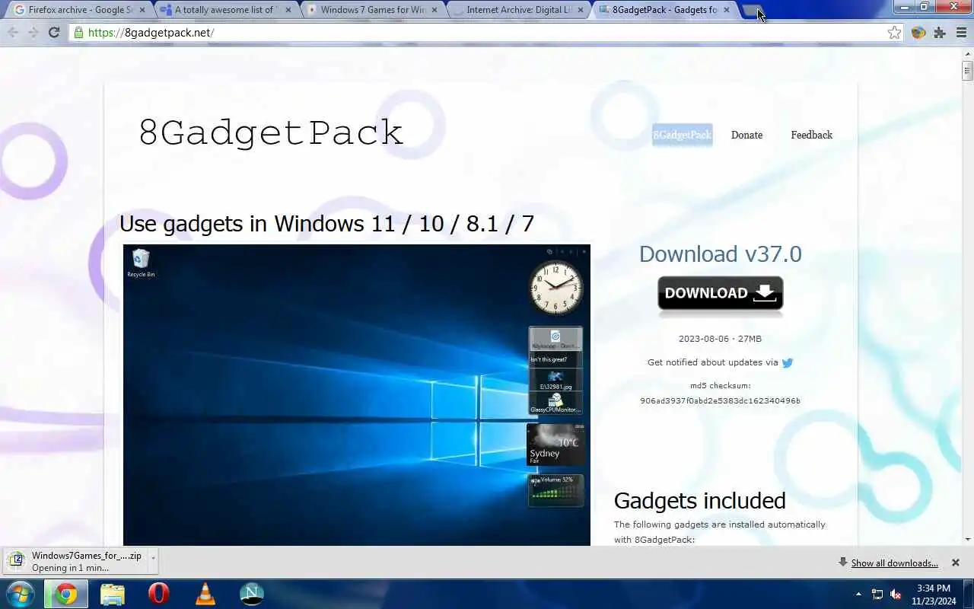Open the taskbar clock showing 3:34 PM
Screen dimensions: 974x609
[x=933, y=595]
